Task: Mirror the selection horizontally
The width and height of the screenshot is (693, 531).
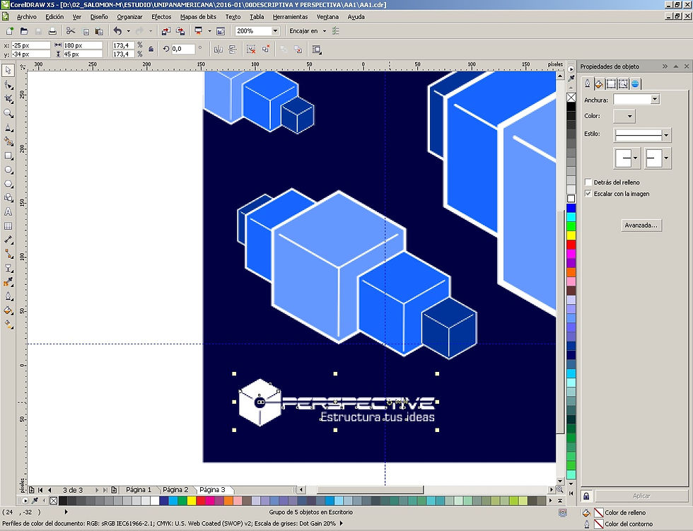Action: [x=218, y=49]
